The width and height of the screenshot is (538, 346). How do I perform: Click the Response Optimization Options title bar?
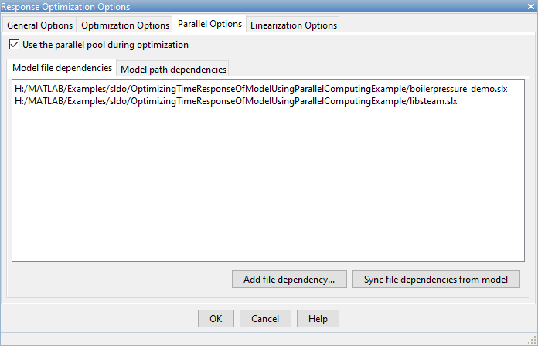232,6
